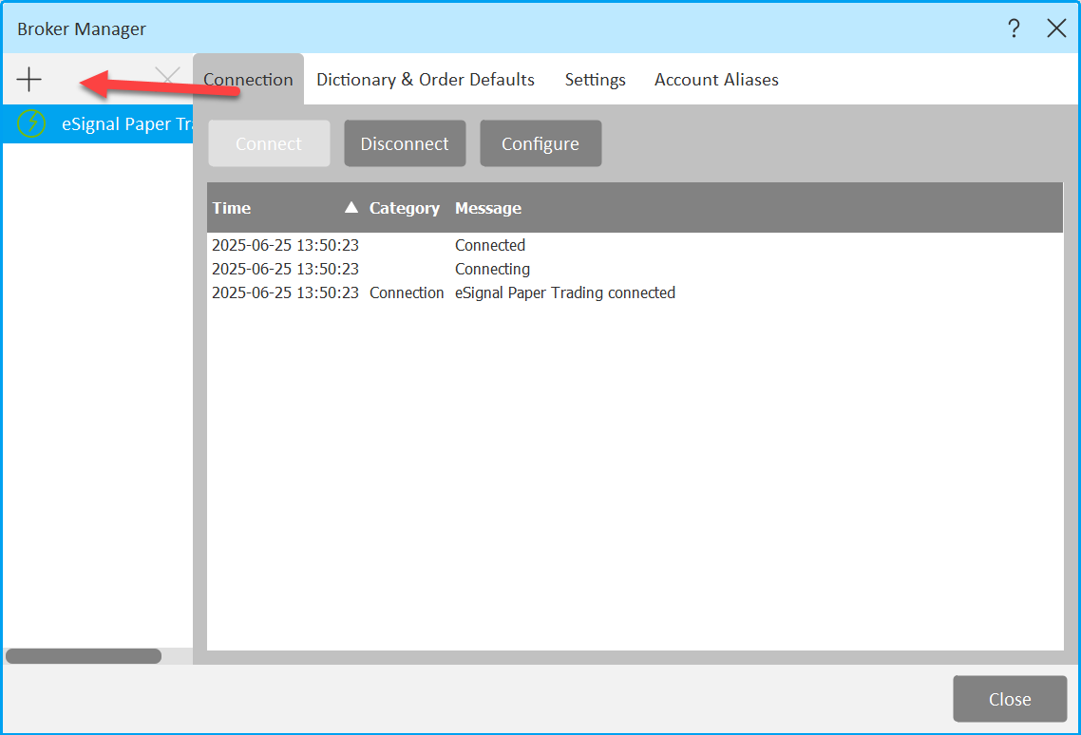Image resolution: width=1081 pixels, height=735 pixels.
Task: Select the Account Aliases tab
Action: click(716, 80)
